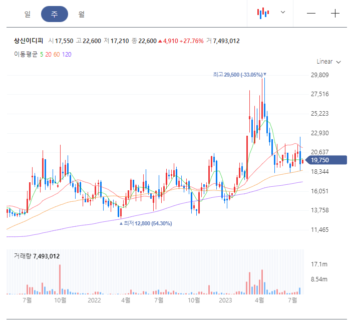Zoom in with the plus icon
350x334 pixels.
[335, 14]
